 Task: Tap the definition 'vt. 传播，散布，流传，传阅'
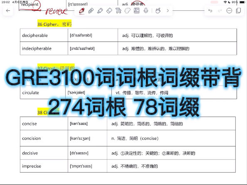(142, 92)
